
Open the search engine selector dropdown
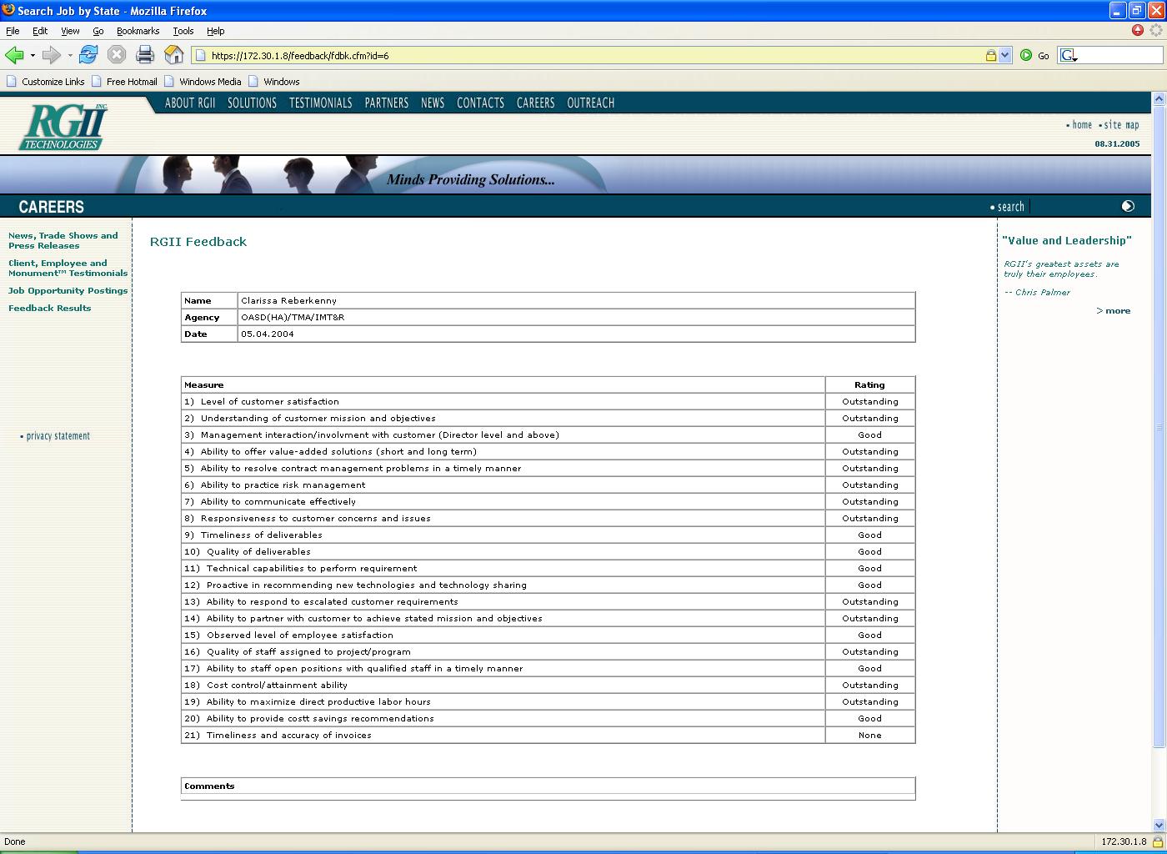1069,56
